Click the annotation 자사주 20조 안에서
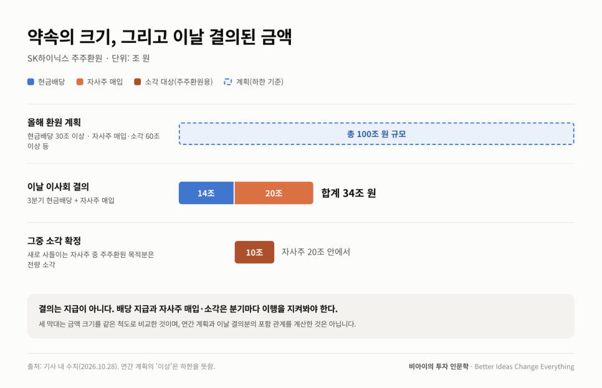The image size is (602, 388). pyautogui.click(x=315, y=252)
